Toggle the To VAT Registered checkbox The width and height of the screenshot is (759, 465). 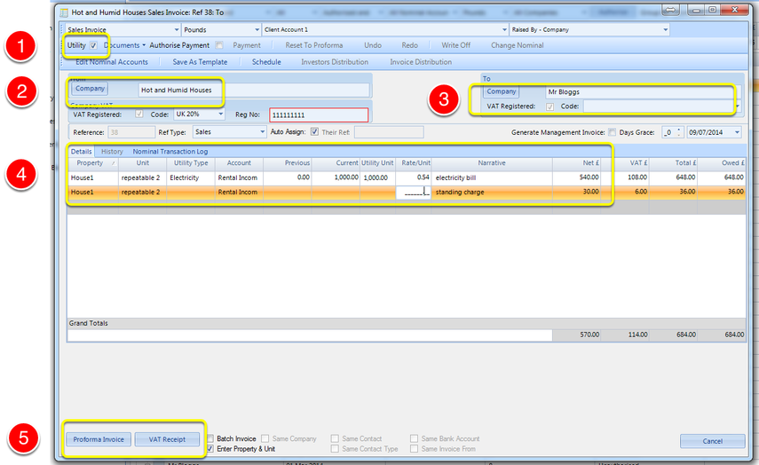tap(549, 106)
